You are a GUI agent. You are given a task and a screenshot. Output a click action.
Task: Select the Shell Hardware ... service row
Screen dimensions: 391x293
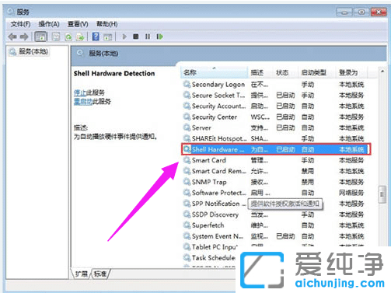pyautogui.click(x=276, y=149)
